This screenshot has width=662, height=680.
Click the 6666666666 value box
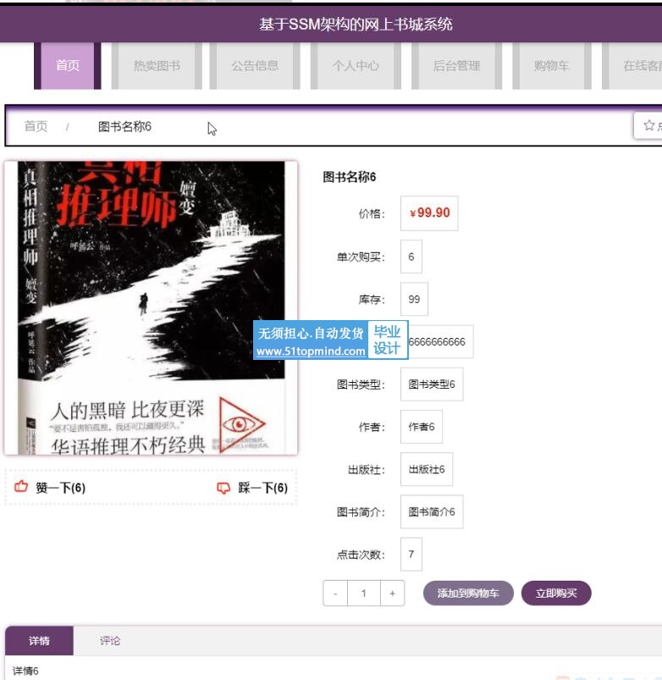(440, 341)
